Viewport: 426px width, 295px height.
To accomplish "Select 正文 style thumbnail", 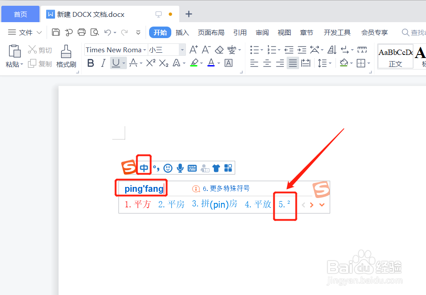I will point(395,56).
